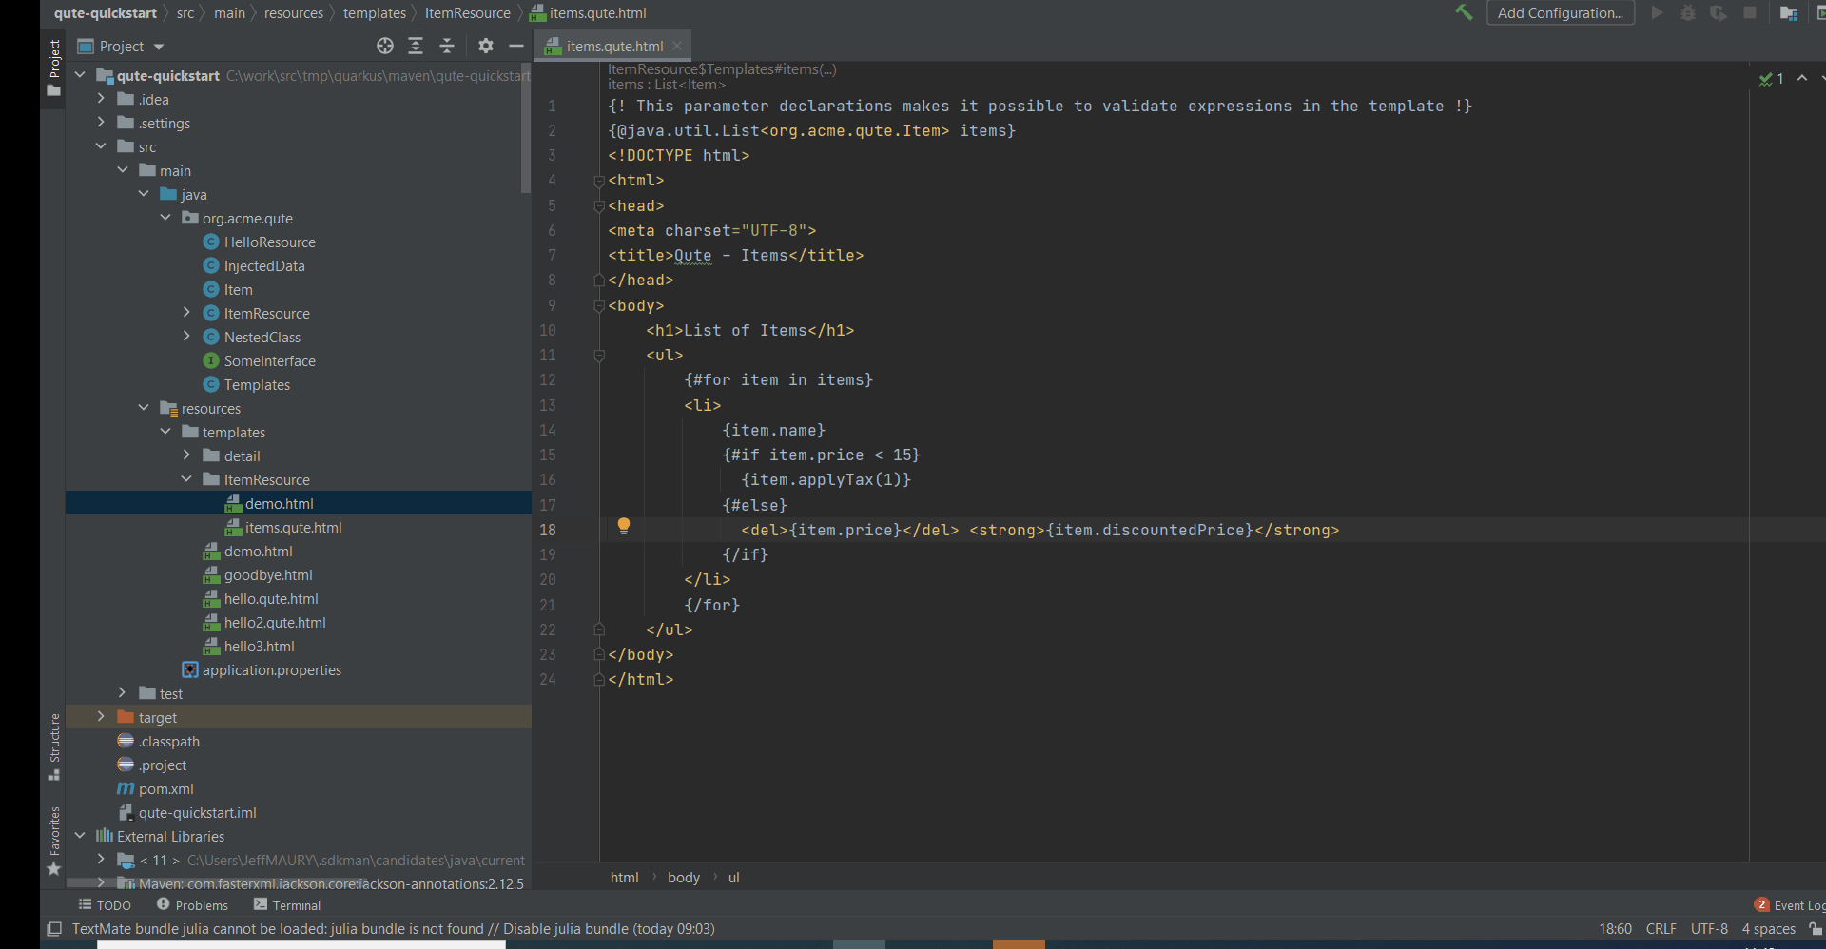The height and width of the screenshot is (949, 1826).
Task: Hide the Project tool window with minus icon
Action: [x=516, y=45]
